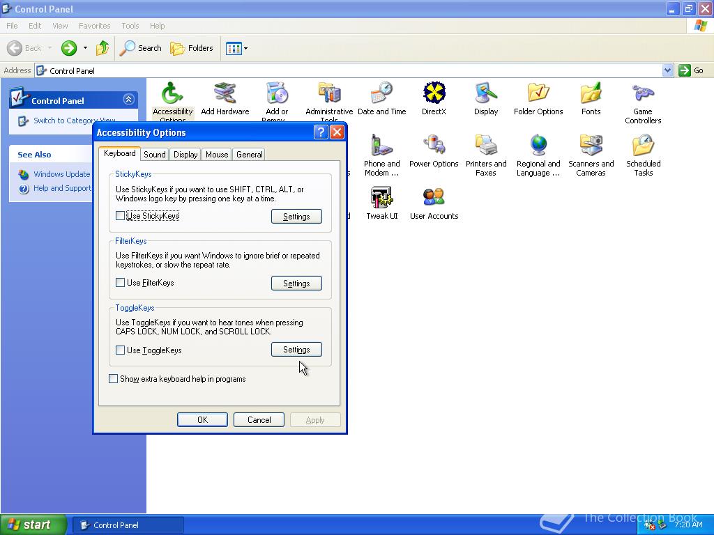Screen dimensions: 714x535
Task: Check Show extra keyboard help in programs
Action: click(x=114, y=378)
